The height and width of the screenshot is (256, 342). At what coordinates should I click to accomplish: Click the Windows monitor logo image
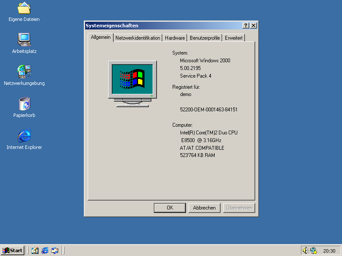[133, 84]
